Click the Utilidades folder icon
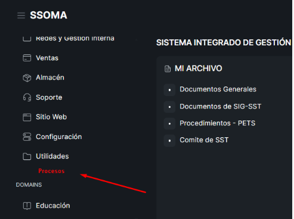 tap(27, 156)
